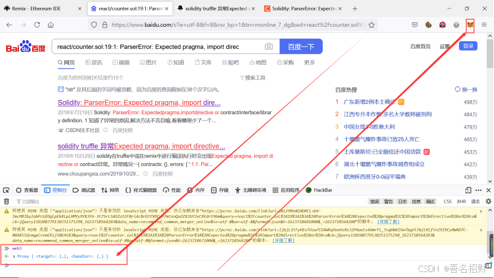Open the 调试器 debugger panel

(x=84, y=190)
